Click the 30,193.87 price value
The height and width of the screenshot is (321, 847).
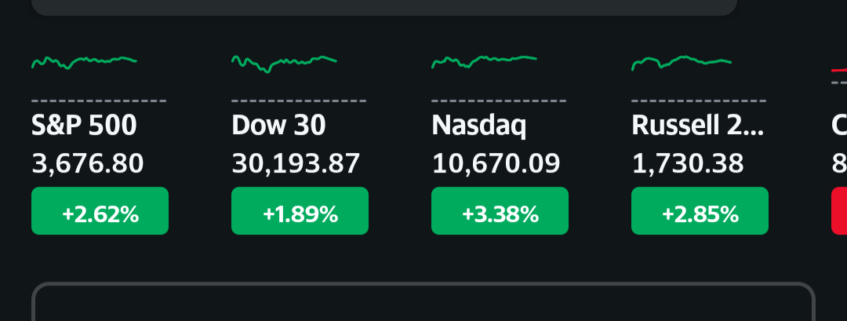click(296, 163)
